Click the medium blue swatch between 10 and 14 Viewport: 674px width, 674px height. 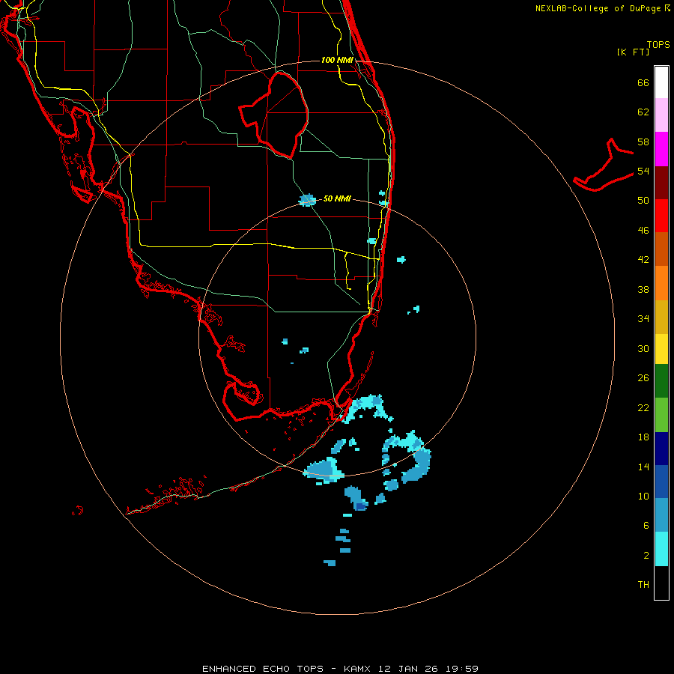(x=661, y=482)
